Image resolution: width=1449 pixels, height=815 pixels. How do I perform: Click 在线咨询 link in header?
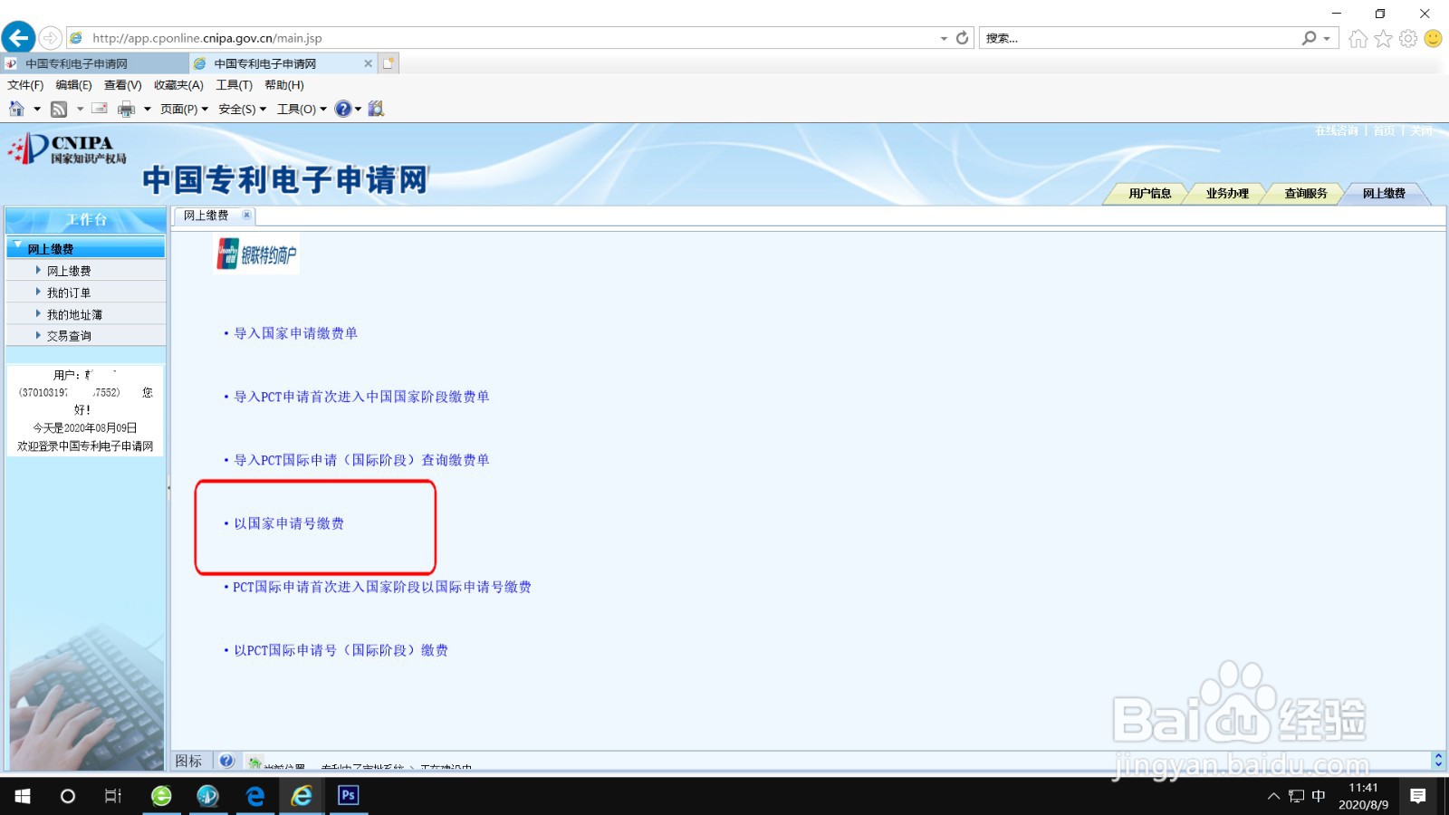click(1336, 131)
